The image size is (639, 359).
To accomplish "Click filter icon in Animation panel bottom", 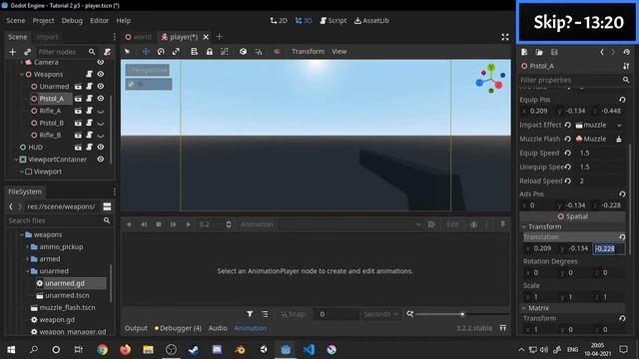I will click(250, 314).
